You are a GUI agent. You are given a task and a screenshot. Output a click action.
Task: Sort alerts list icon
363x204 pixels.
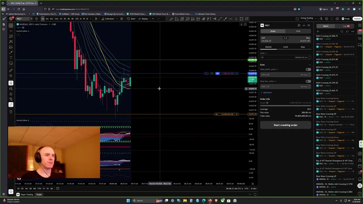point(347,31)
